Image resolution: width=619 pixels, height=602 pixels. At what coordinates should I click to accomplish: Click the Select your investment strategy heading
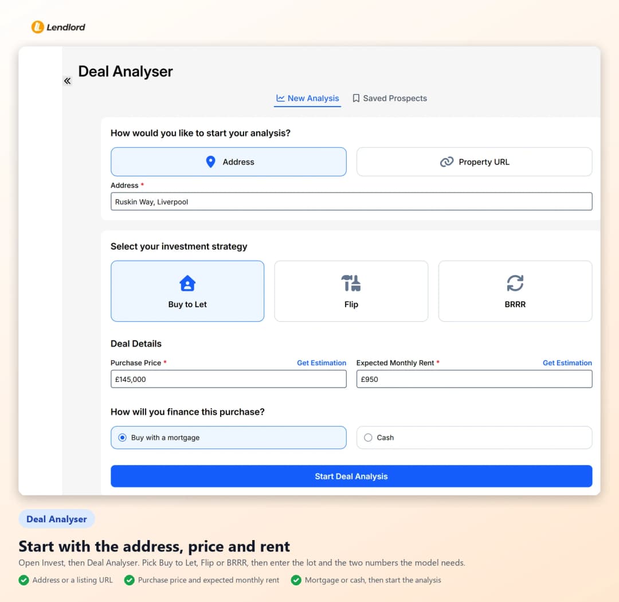(179, 247)
